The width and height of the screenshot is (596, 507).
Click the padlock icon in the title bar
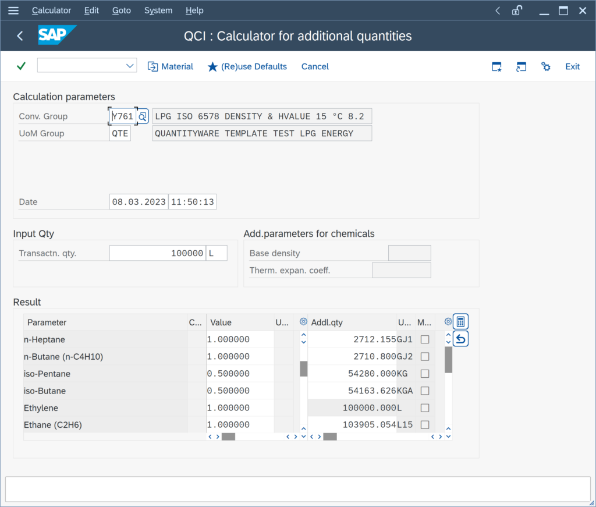(x=517, y=10)
